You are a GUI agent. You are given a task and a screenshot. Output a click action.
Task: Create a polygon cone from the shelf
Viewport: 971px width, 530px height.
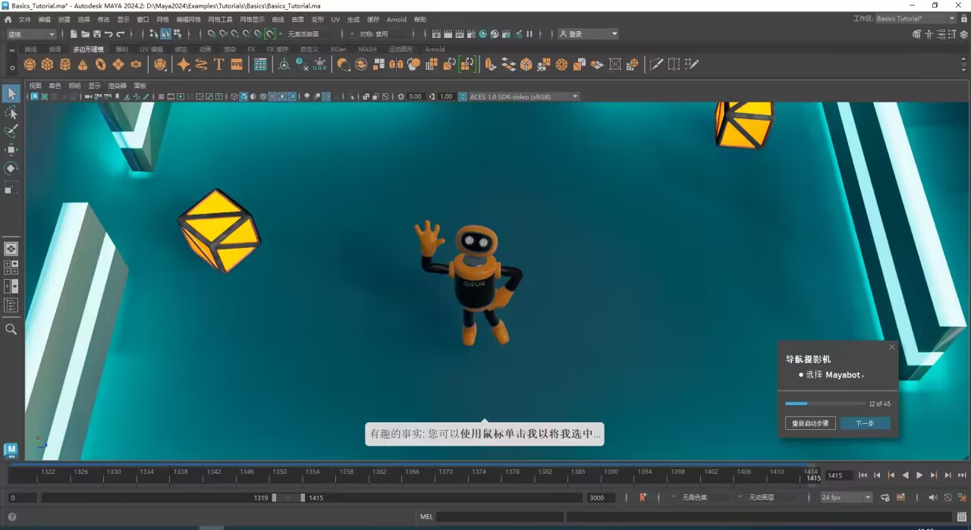[82, 64]
